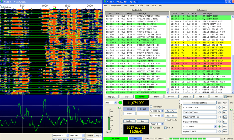The width and height of the screenshot is (234, 140).
Task: Click the Rx Frequency vertical scrollbar
Action: point(233,54)
